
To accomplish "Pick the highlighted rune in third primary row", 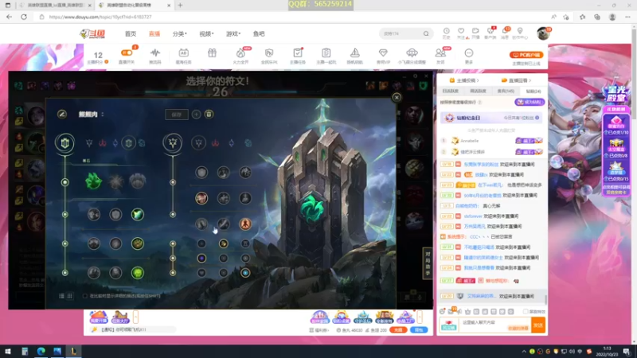I will [137, 243].
